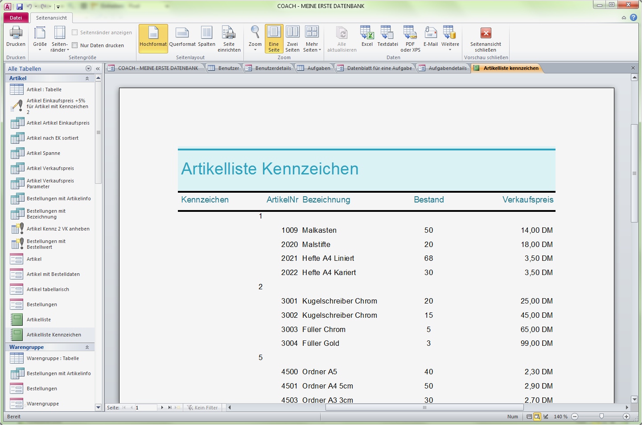The height and width of the screenshot is (425, 642).
Task: Activate the Hochformat orientation toggle
Action: 153,38
